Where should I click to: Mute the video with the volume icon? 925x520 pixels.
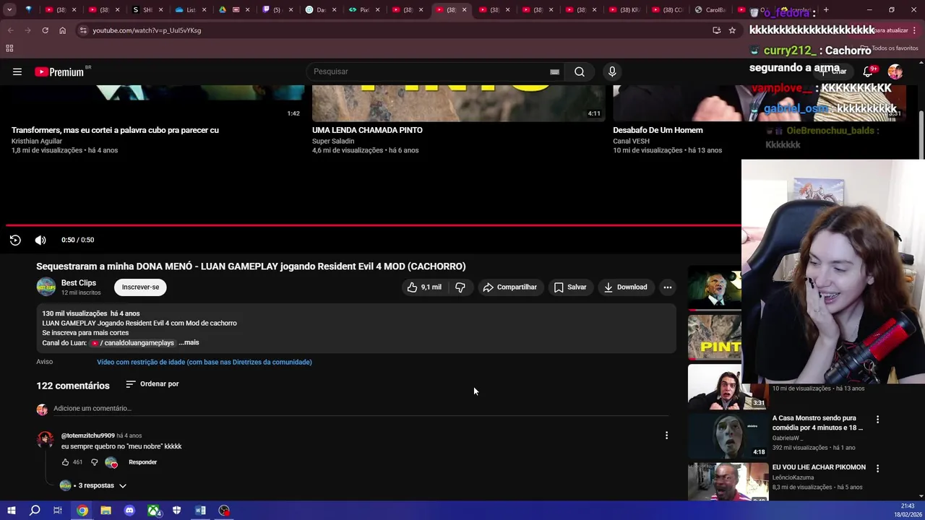click(40, 240)
